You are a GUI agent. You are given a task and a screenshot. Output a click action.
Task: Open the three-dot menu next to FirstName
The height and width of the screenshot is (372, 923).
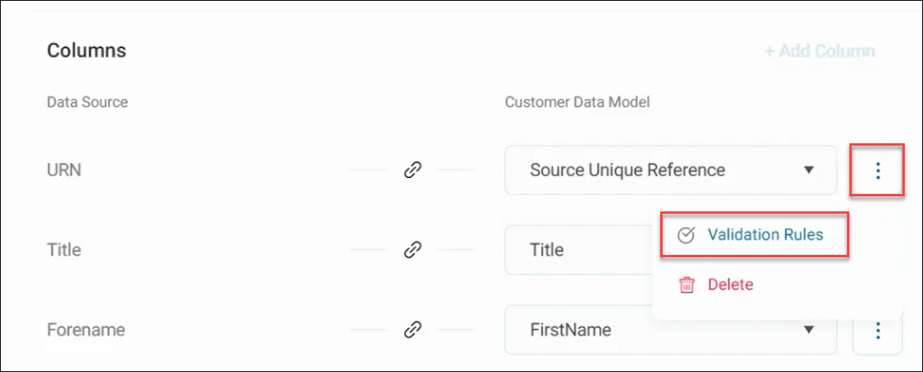pyautogui.click(x=878, y=330)
